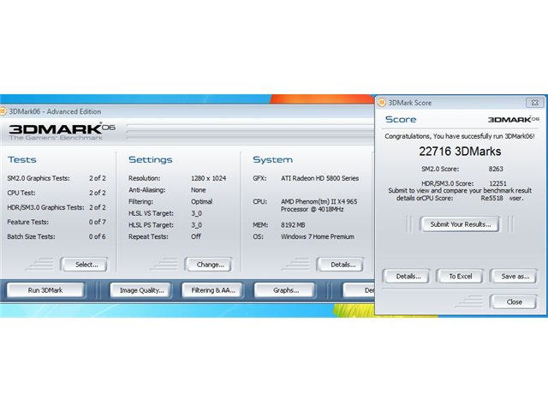
Task: Click the Change... button under Settings
Action: tap(208, 265)
